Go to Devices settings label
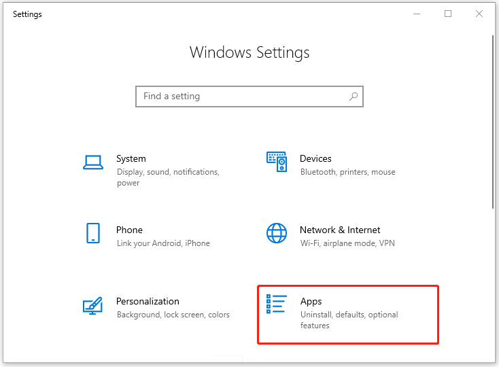 pos(315,158)
